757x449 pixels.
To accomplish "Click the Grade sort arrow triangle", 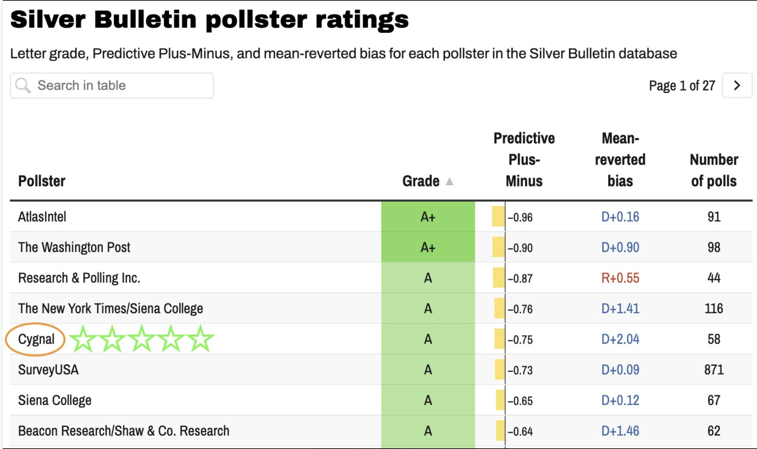I will (450, 181).
